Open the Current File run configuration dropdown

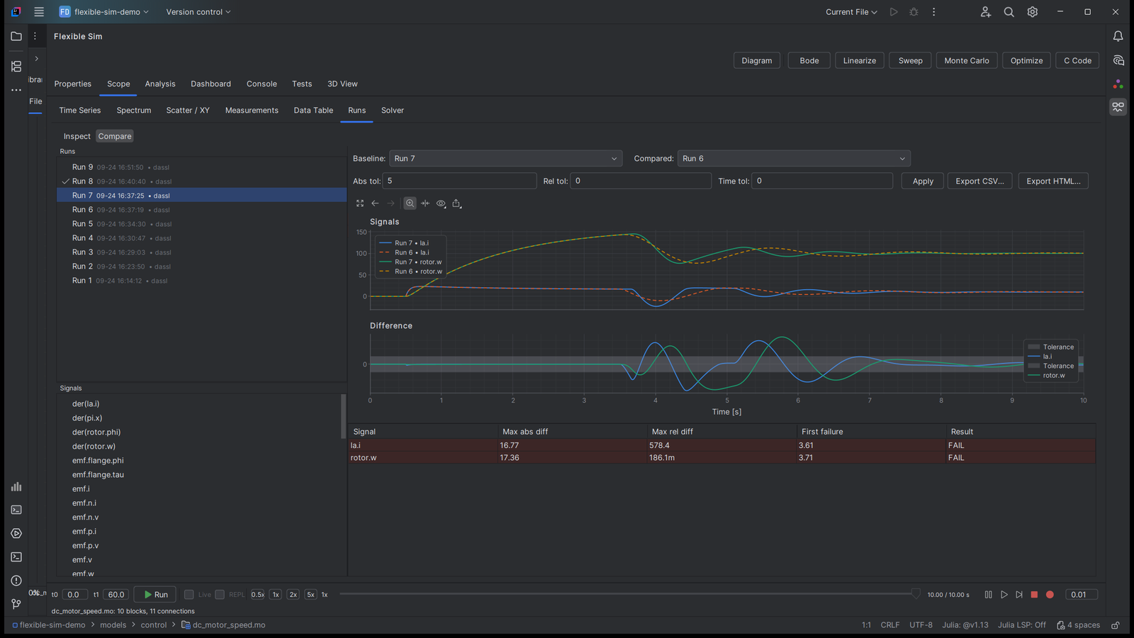click(x=851, y=12)
